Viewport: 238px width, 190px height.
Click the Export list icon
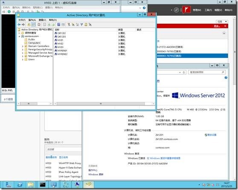point(53,25)
